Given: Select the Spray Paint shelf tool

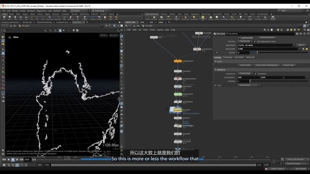Looking at the screenshot, I should tap(71, 18).
